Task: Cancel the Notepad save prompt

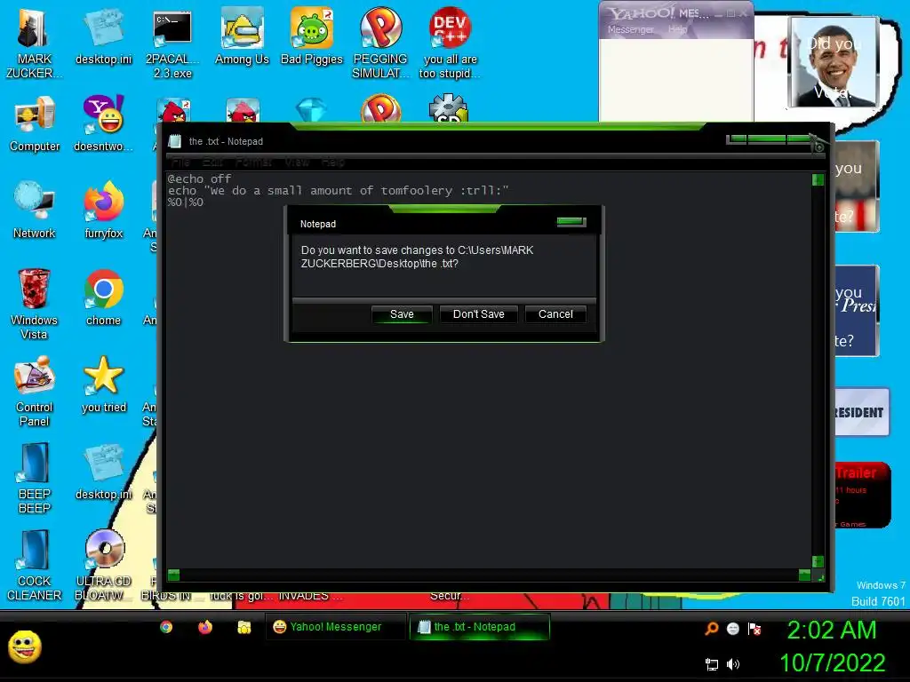Action: pos(555,314)
